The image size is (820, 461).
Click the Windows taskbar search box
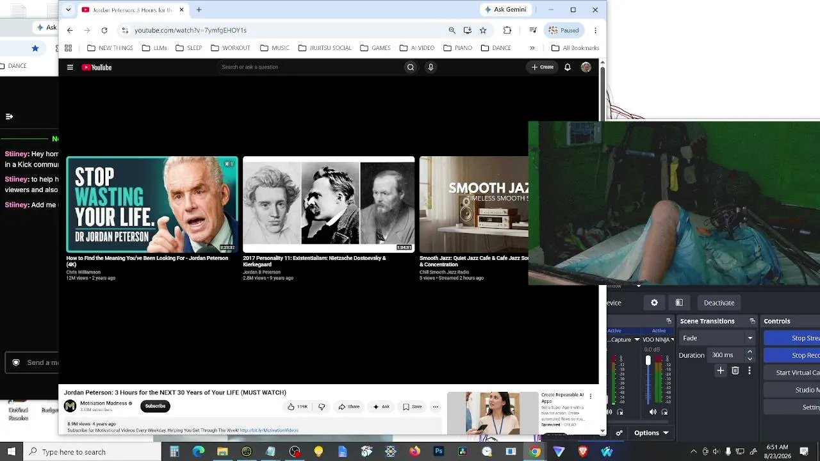[x=93, y=452]
